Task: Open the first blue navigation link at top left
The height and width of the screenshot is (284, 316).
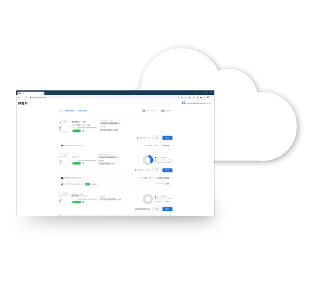Action: 66,110
